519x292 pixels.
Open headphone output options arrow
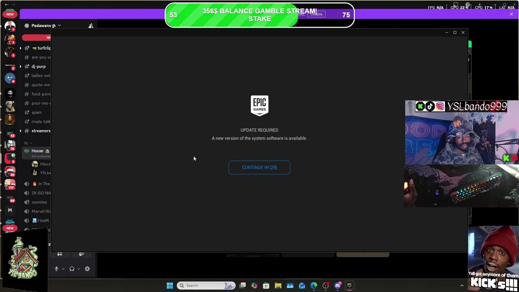tap(78, 269)
